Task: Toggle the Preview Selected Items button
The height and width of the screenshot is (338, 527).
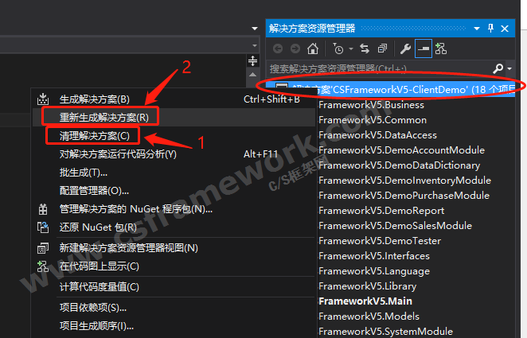Action: [x=423, y=49]
